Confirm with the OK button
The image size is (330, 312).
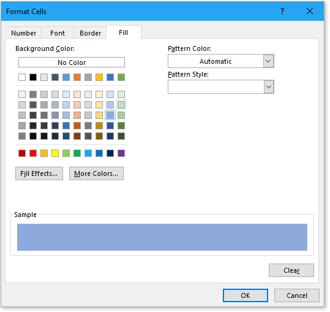point(246,295)
